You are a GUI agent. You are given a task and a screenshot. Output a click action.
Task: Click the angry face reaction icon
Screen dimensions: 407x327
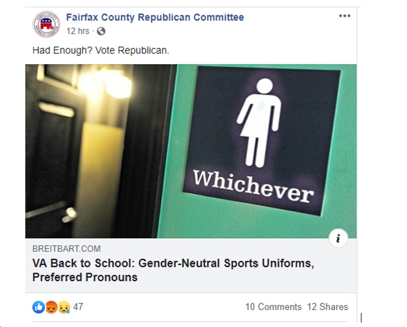pyautogui.click(x=51, y=307)
